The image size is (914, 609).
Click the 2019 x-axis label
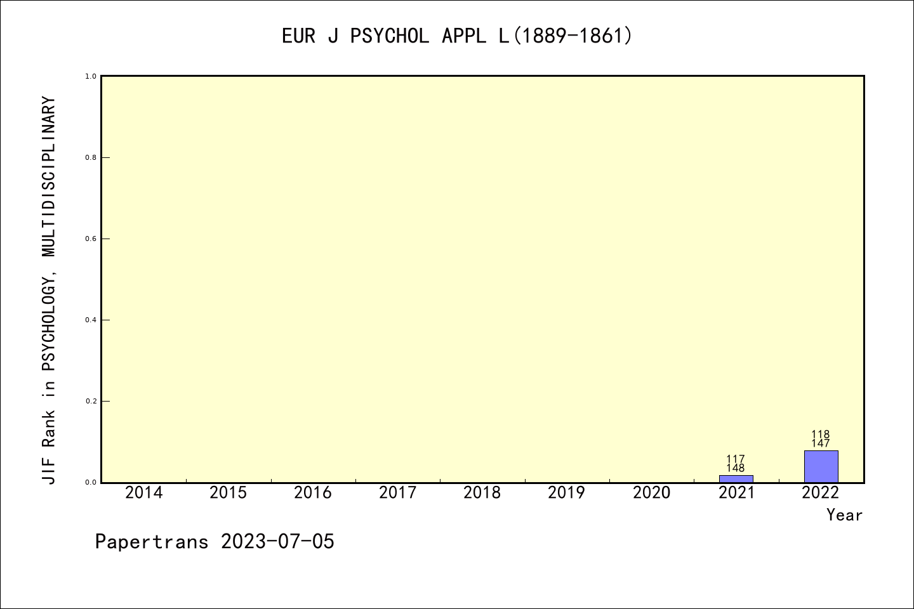(x=567, y=493)
